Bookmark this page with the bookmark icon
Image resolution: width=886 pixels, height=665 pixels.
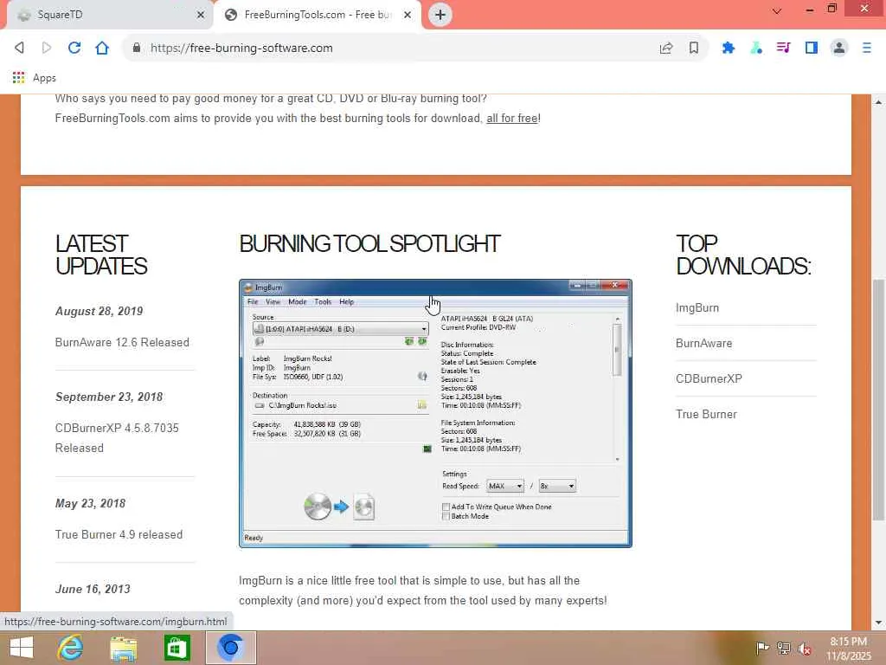(x=694, y=48)
